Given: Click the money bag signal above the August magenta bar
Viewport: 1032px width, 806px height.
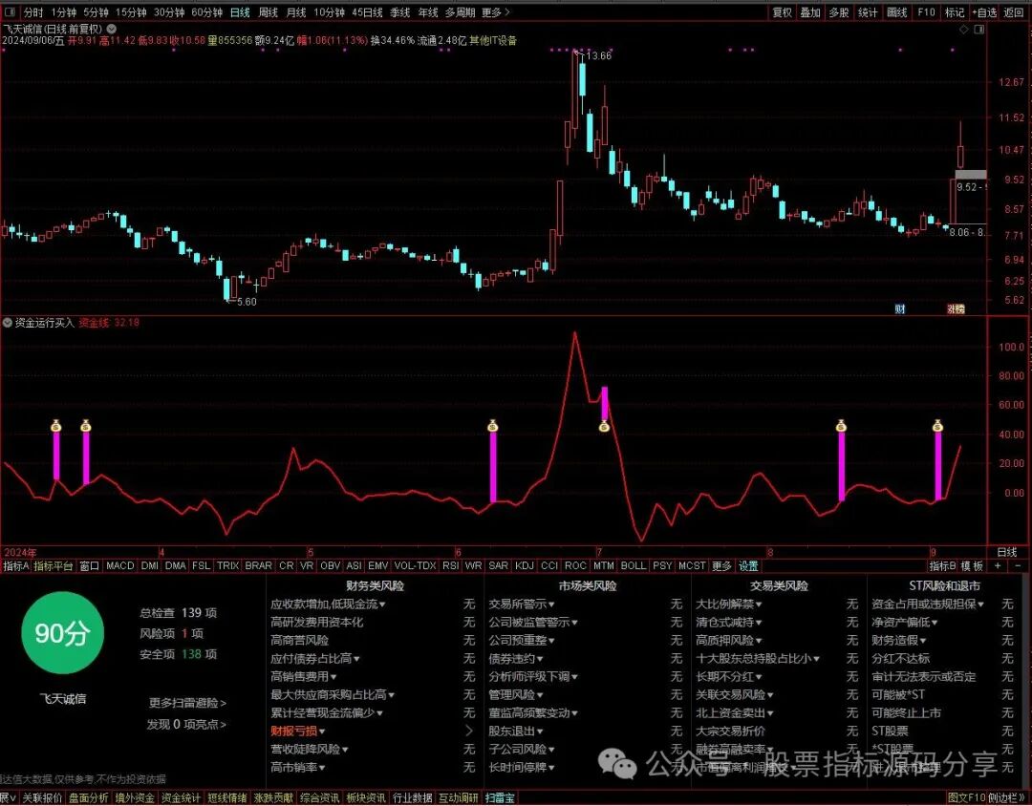Looking at the screenshot, I should pyautogui.click(x=841, y=426).
